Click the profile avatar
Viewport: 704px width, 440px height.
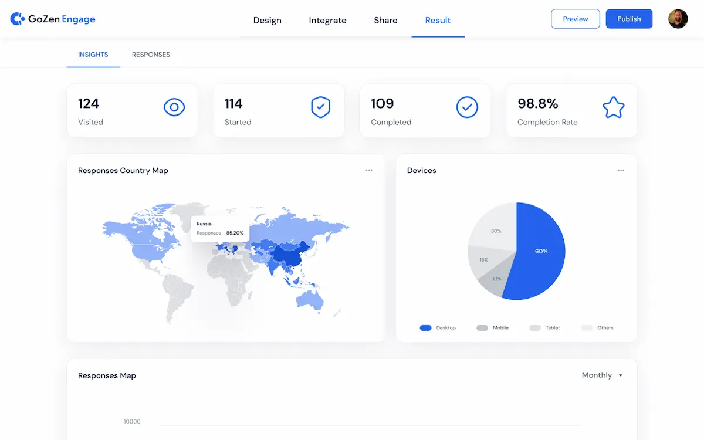click(x=678, y=18)
